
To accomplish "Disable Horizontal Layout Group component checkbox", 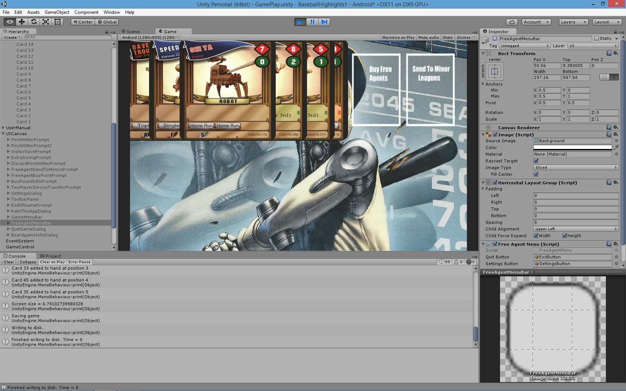I will 495,182.
